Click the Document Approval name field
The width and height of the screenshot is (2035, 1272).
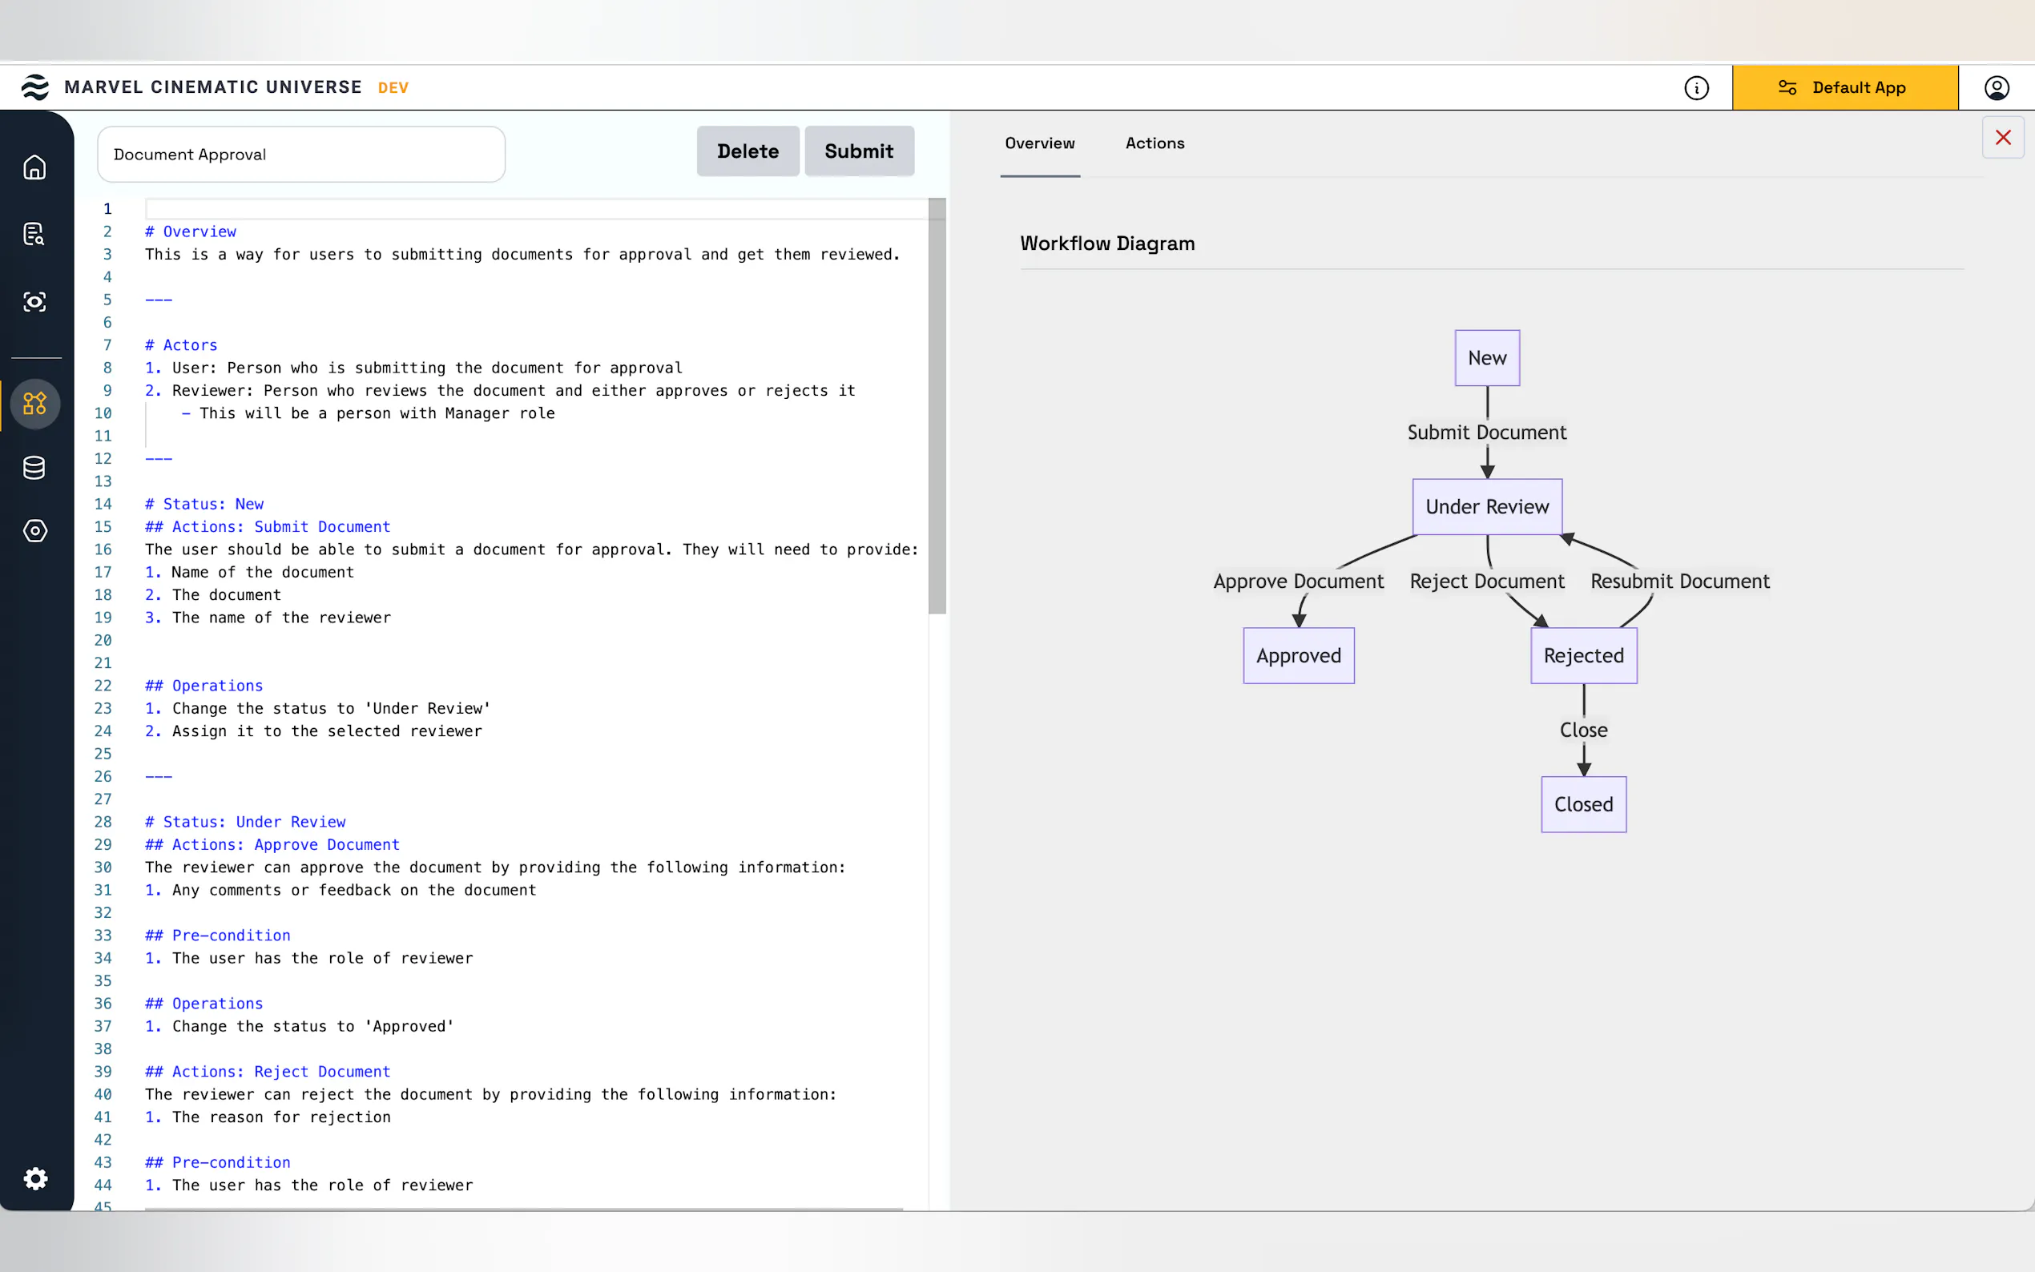[301, 155]
